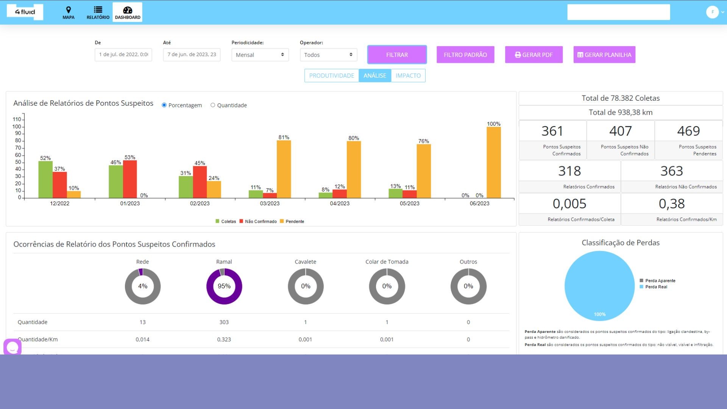
Task: Click the Filtrar button
Action: tap(397, 55)
